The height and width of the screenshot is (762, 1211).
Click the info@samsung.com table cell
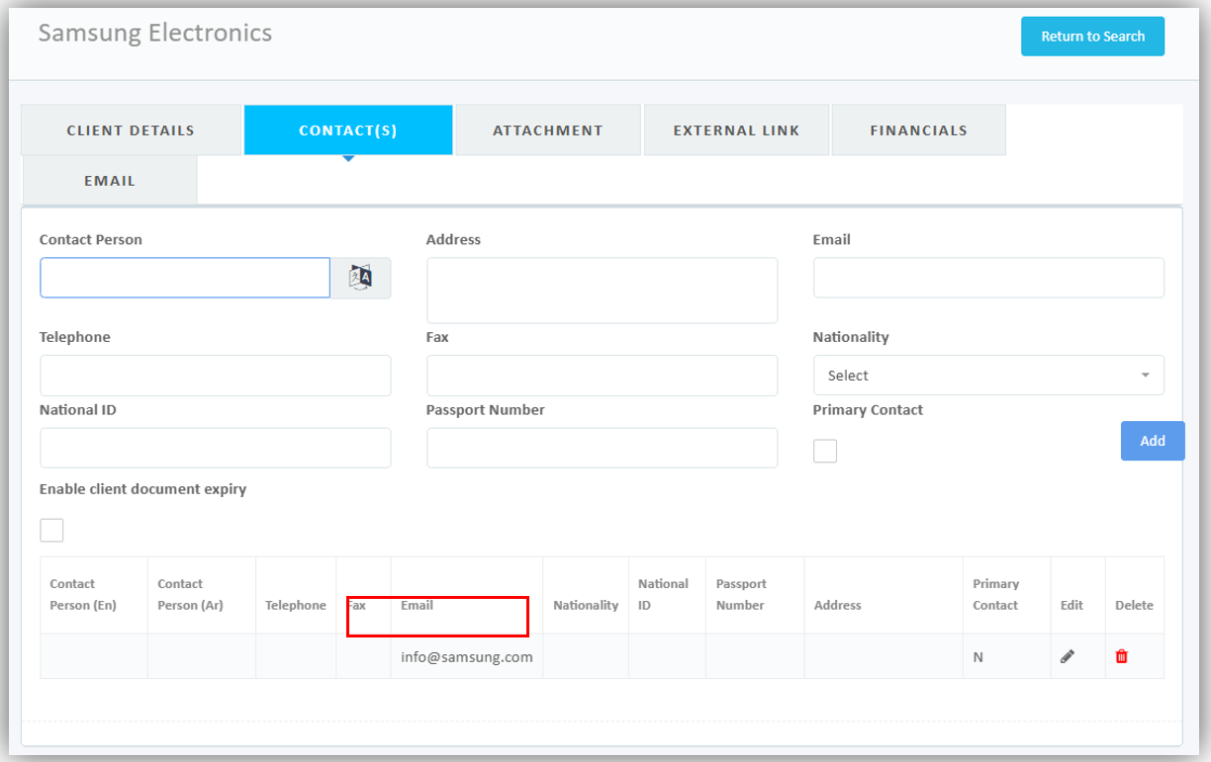(x=467, y=656)
